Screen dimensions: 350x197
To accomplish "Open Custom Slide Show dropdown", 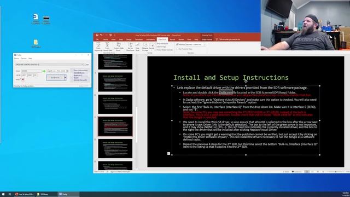I will click(119, 47).
